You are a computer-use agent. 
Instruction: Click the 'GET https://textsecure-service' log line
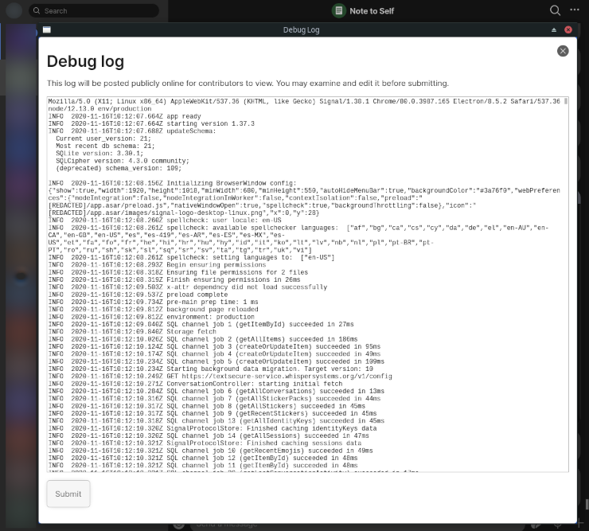tap(220, 377)
